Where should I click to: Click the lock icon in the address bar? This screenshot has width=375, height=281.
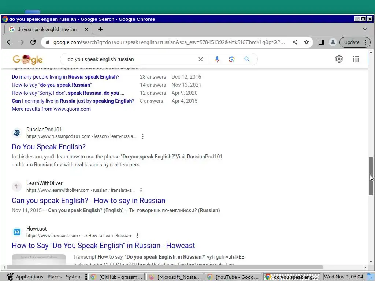(48, 42)
